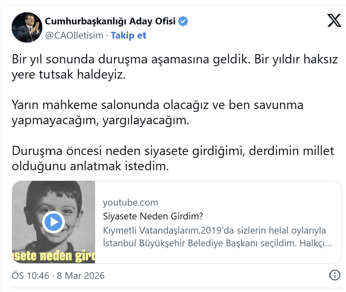Click the ÖS 10:46 post time

coord(30,275)
